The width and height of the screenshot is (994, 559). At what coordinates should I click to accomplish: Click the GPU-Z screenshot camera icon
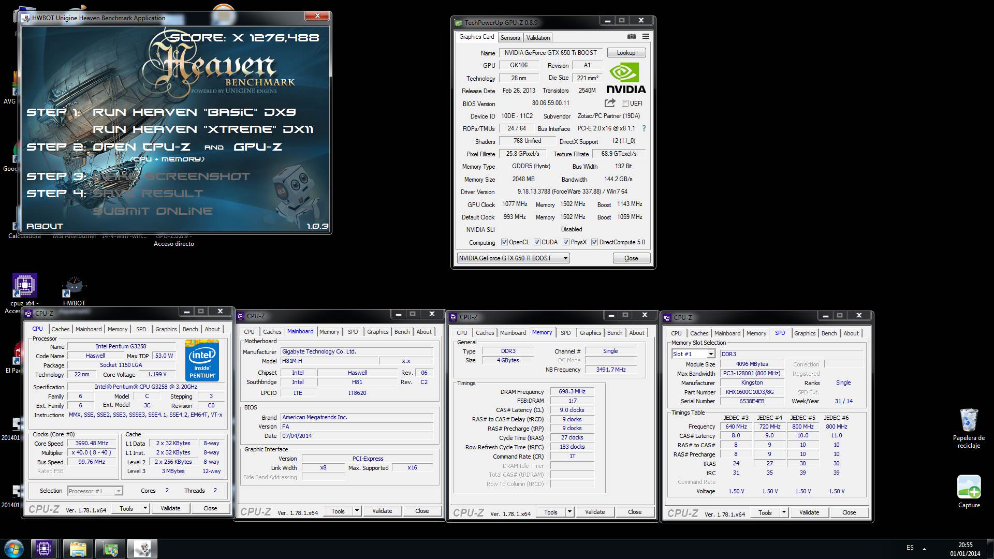point(631,37)
